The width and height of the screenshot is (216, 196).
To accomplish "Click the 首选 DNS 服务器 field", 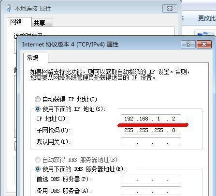I will pos(151,179).
